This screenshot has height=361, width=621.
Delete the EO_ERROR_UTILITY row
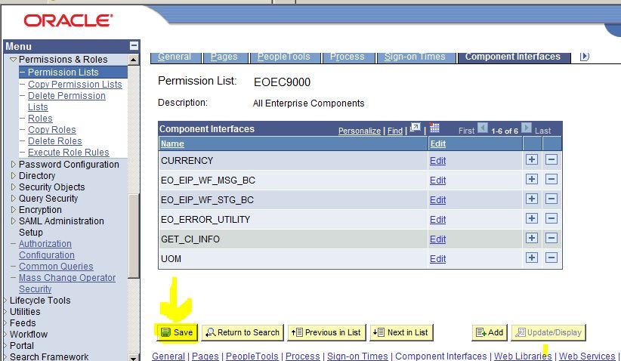click(x=551, y=218)
